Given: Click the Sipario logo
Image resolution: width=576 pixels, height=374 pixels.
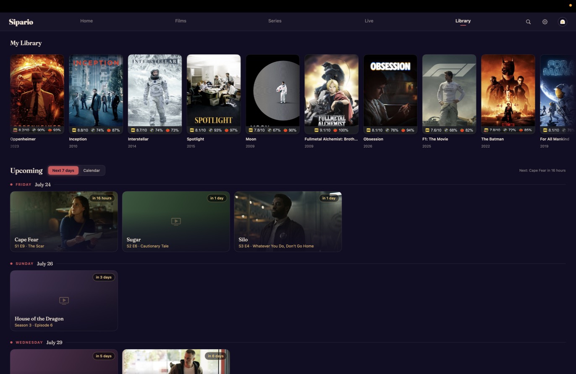Looking at the screenshot, I should pyautogui.click(x=21, y=22).
